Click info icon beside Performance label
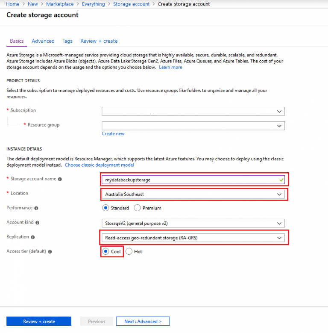The width and height of the screenshot is (328, 333). tap(36, 208)
